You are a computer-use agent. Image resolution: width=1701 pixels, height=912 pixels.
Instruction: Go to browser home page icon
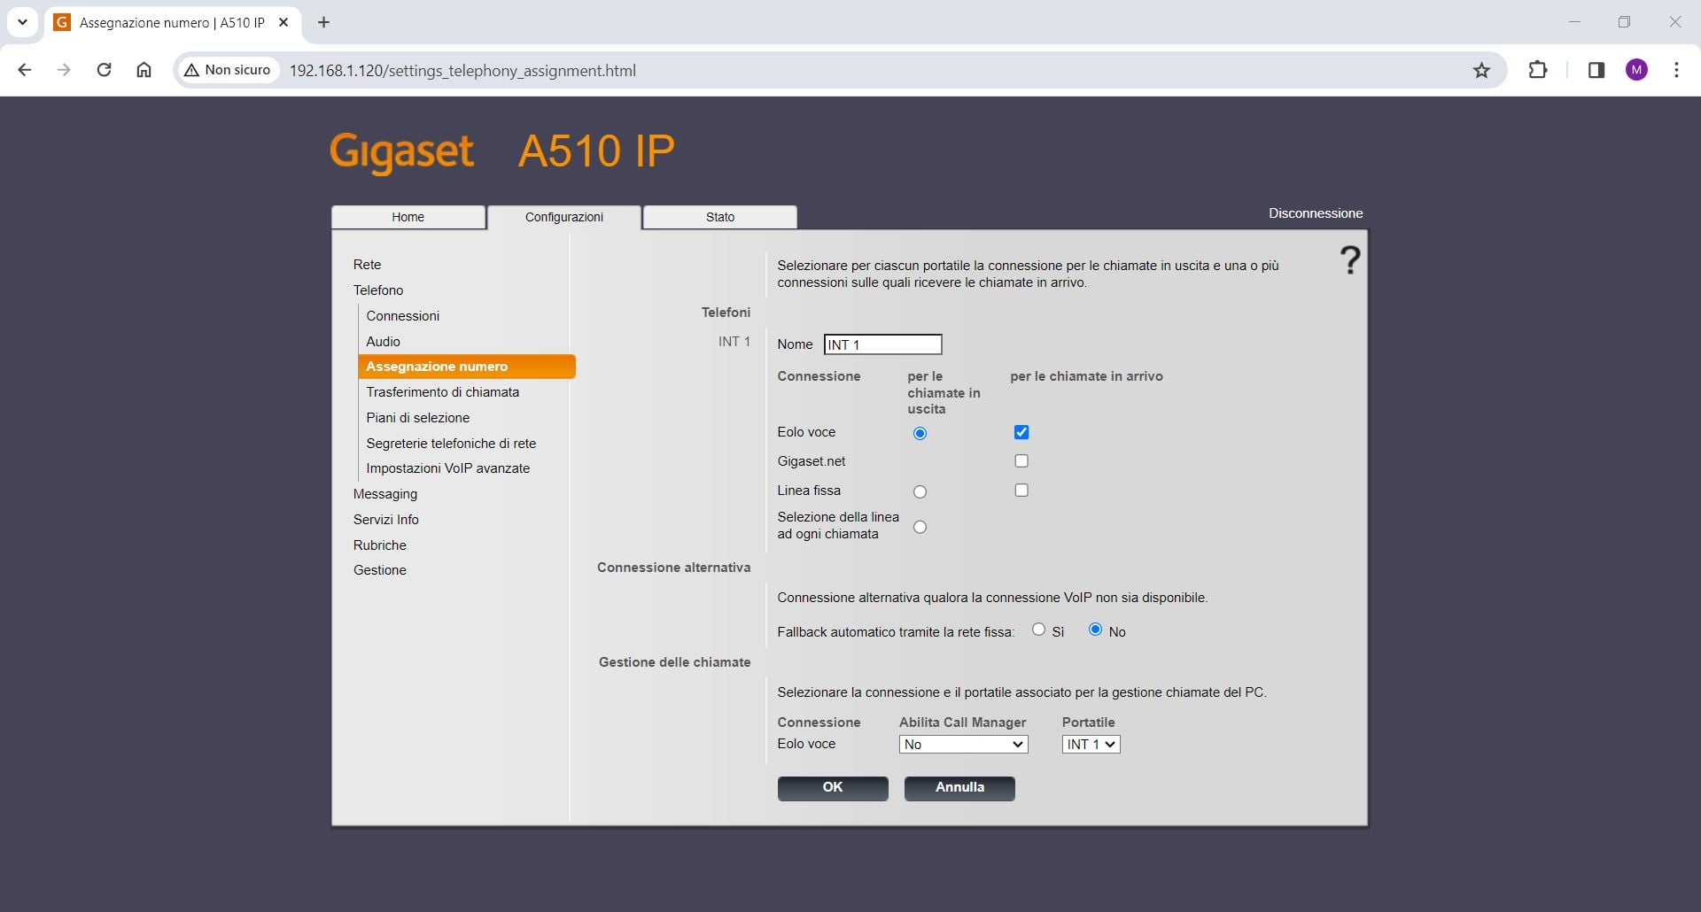click(144, 70)
